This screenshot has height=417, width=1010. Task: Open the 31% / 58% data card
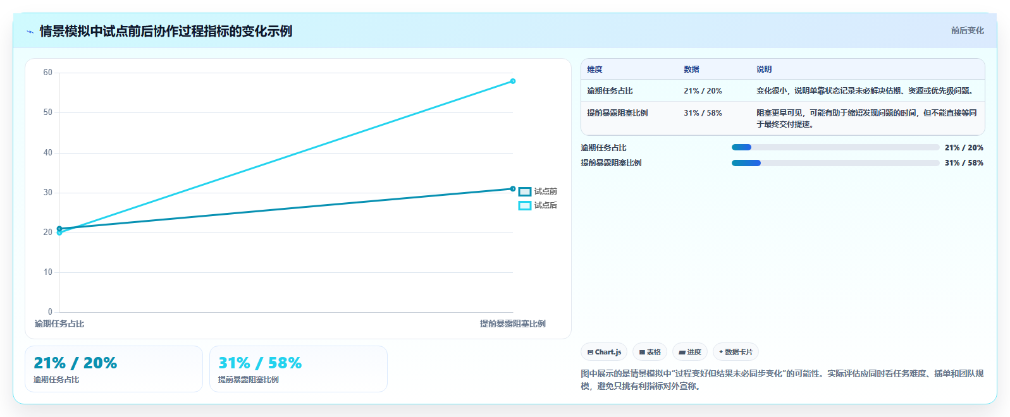[x=299, y=369]
